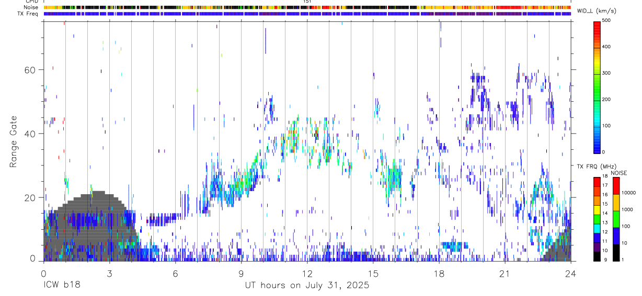Screen dimensions: 642x296
Task: Click the x-axis tick label "24"
Action: click(571, 273)
